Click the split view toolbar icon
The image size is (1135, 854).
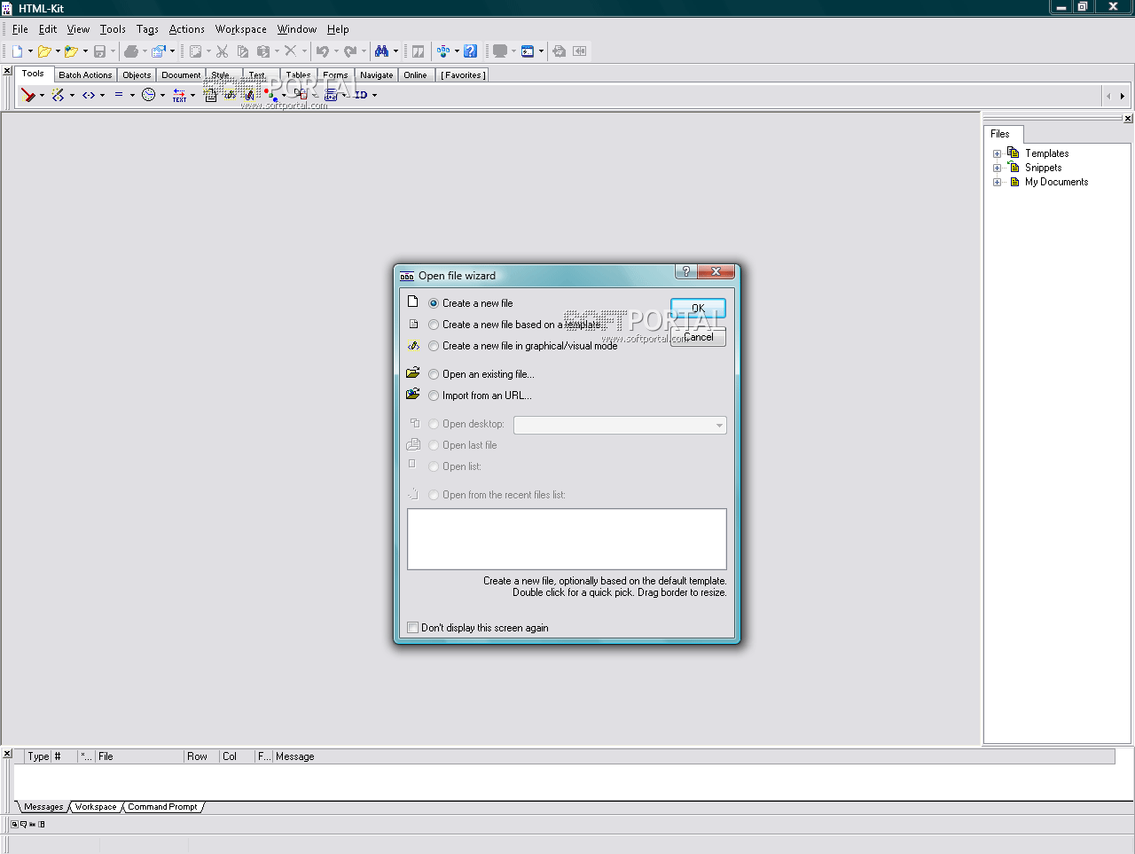click(x=418, y=51)
